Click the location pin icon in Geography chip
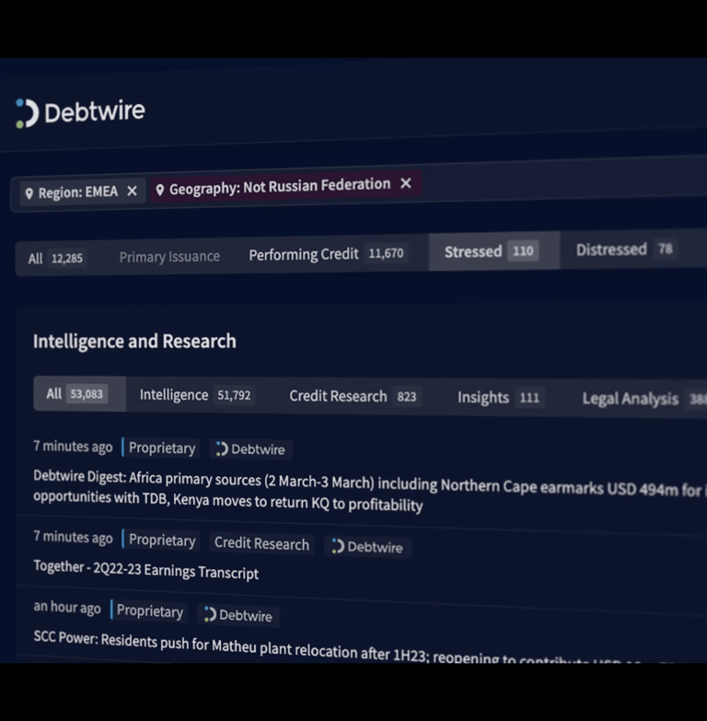 click(159, 190)
